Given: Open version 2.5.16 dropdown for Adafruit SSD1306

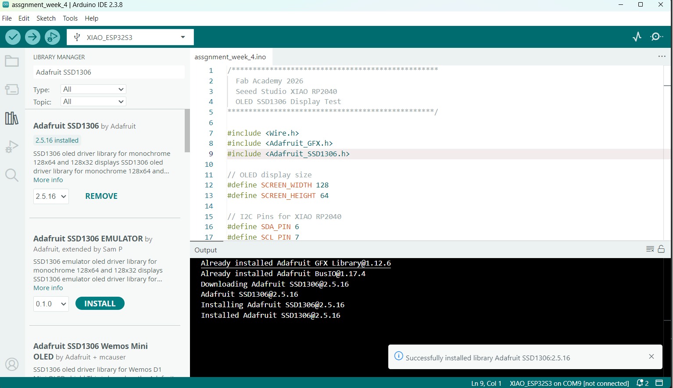Looking at the screenshot, I should click(51, 196).
